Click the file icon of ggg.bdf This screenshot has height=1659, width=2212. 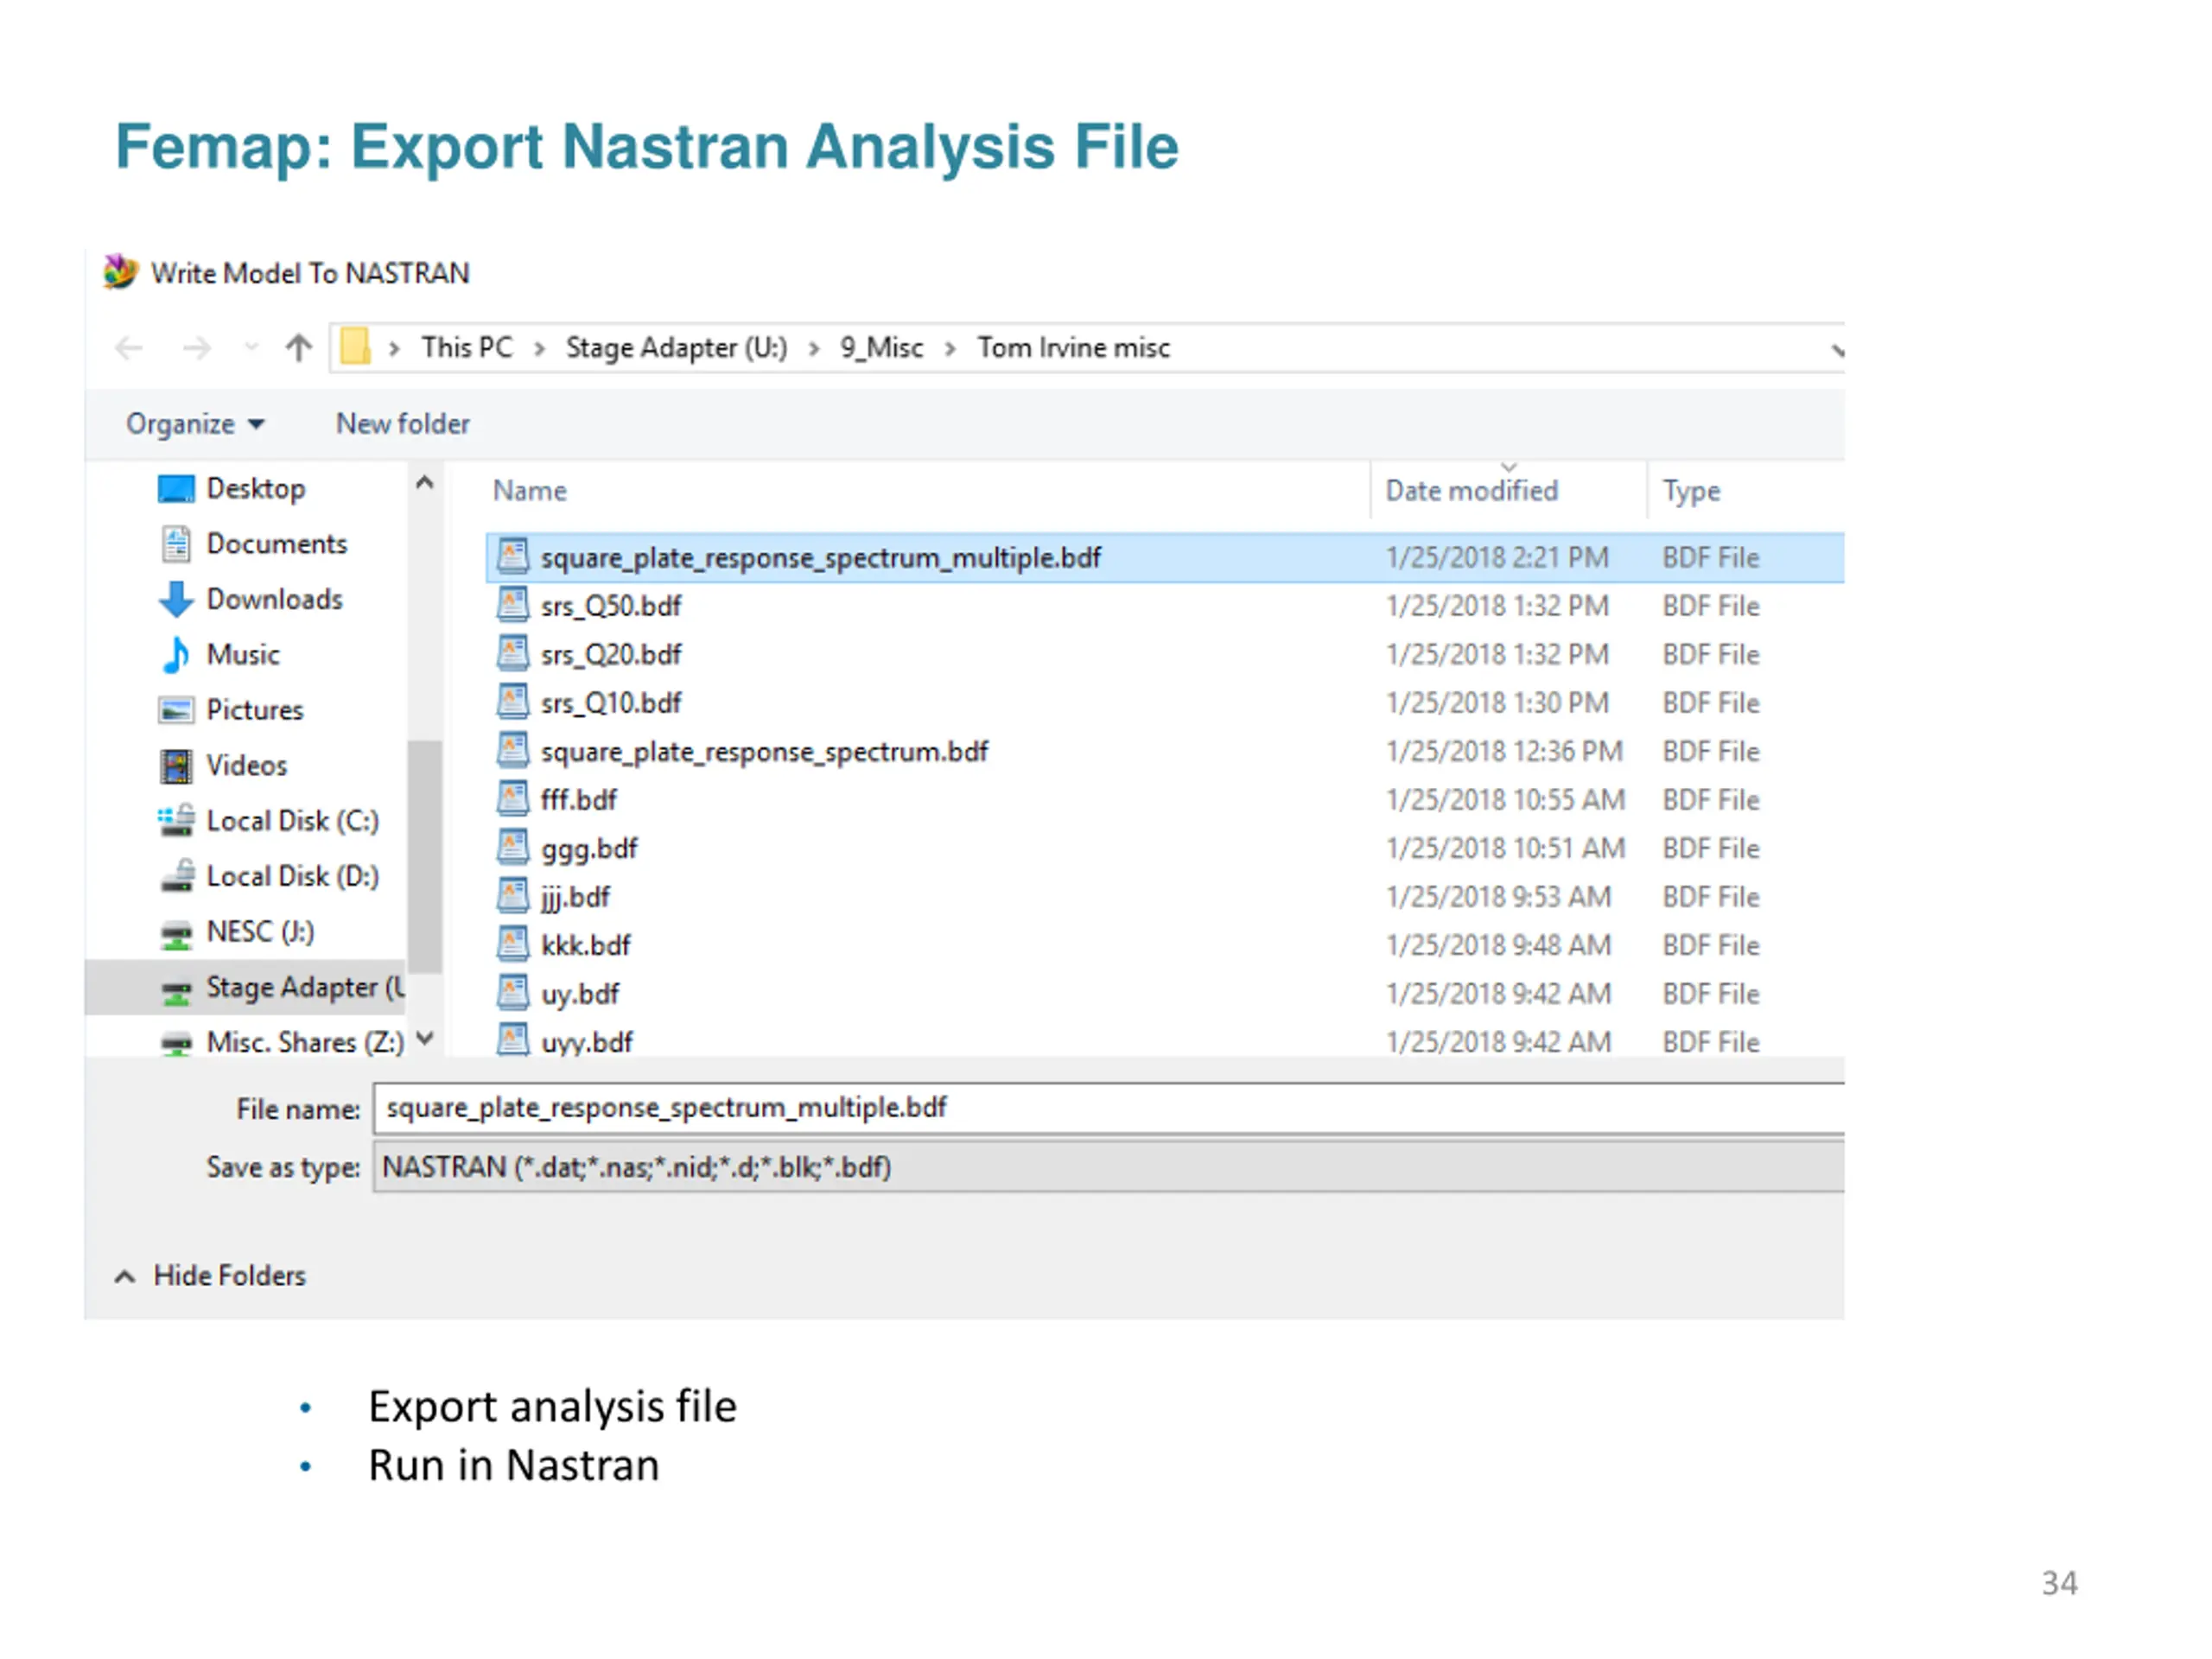pyautogui.click(x=513, y=847)
